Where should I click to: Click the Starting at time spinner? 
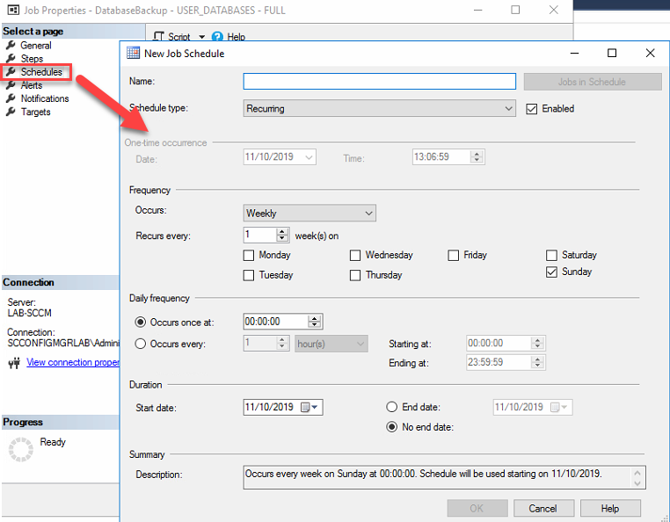(537, 343)
